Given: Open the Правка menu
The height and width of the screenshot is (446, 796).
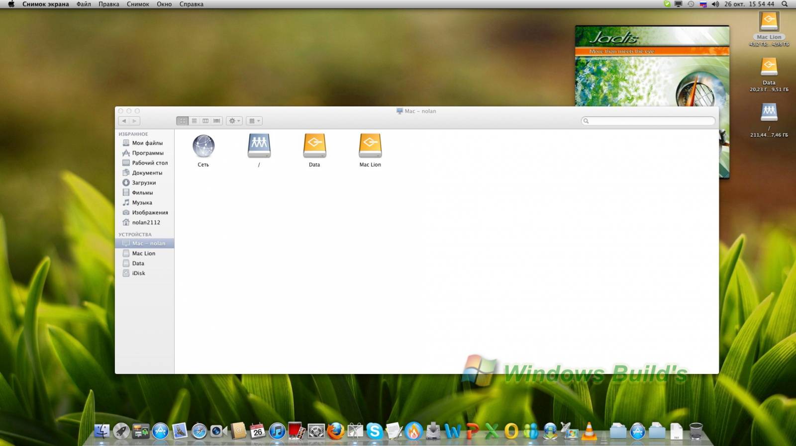Looking at the screenshot, I should [109, 4].
